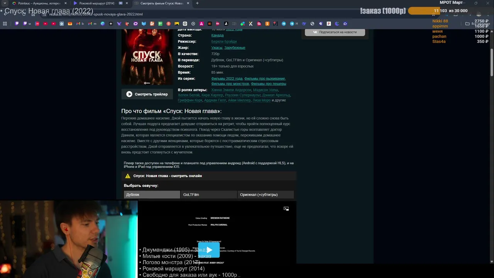Click the Спуск: Новая глава - смотреть онлайн heading
Screen dimensions: 494x278
pyautogui.click(x=167, y=176)
